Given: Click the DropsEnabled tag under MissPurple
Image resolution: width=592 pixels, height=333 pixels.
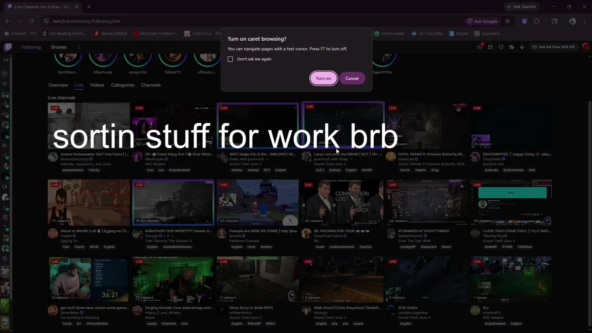Looking at the screenshot, I should click(x=179, y=170).
